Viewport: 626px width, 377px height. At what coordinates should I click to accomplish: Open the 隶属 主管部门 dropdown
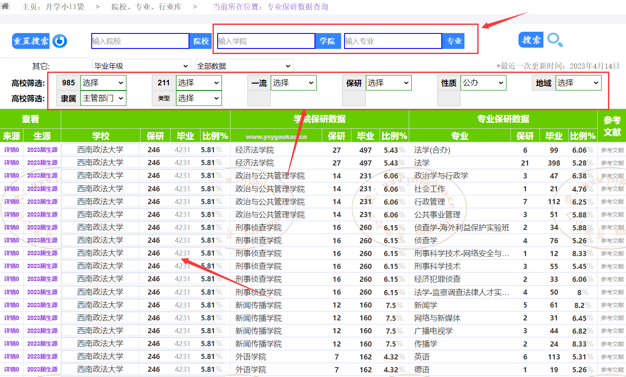[x=103, y=98]
